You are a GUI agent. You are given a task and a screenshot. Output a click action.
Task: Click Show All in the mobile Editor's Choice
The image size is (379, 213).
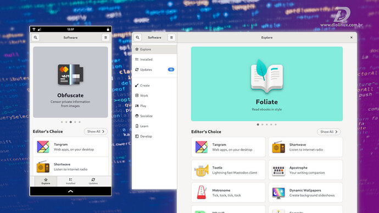(96, 131)
